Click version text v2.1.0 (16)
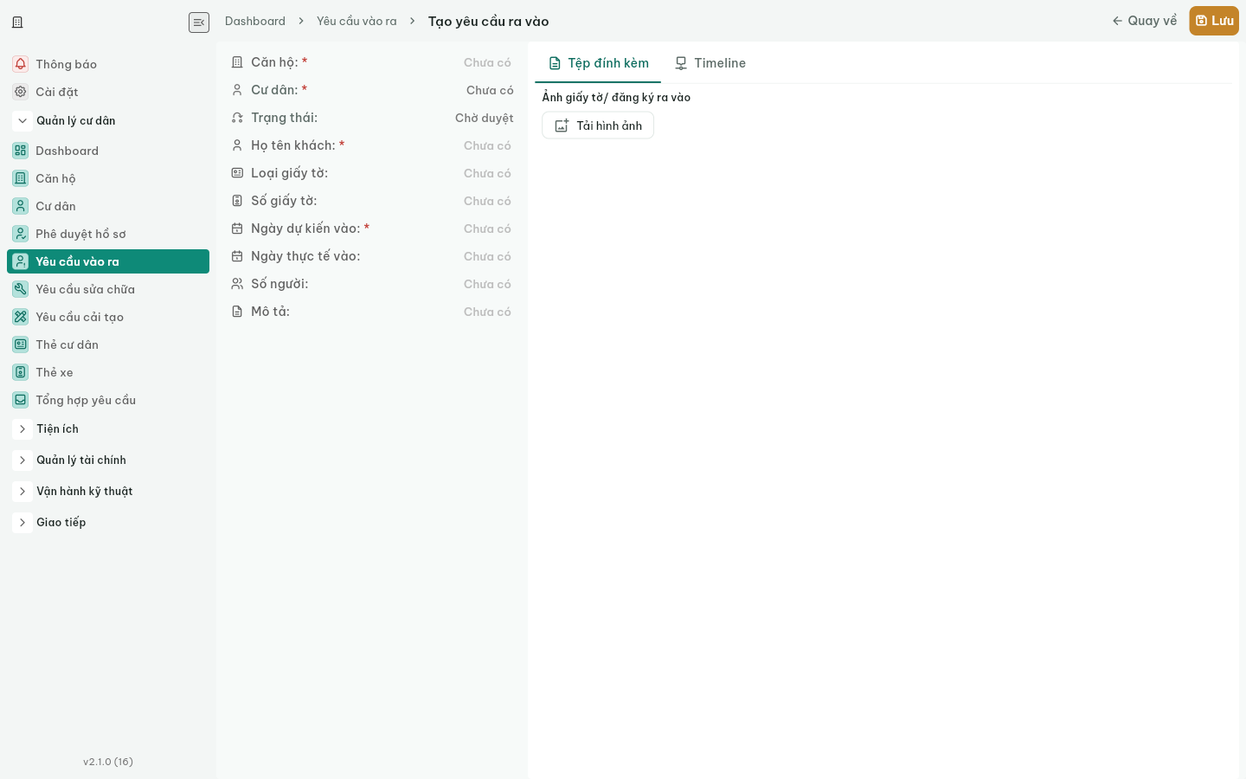Viewport: 1246px width, 779px height. pos(108,762)
